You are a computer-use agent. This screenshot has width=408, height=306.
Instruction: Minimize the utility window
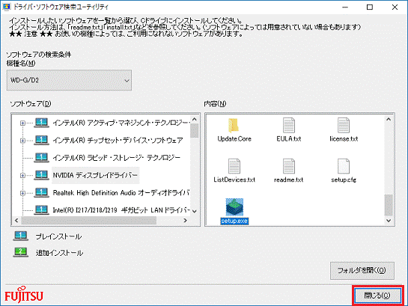(x=345, y=7)
